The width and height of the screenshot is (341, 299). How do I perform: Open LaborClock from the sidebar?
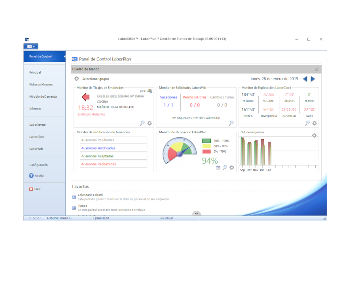click(x=36, y=137)
